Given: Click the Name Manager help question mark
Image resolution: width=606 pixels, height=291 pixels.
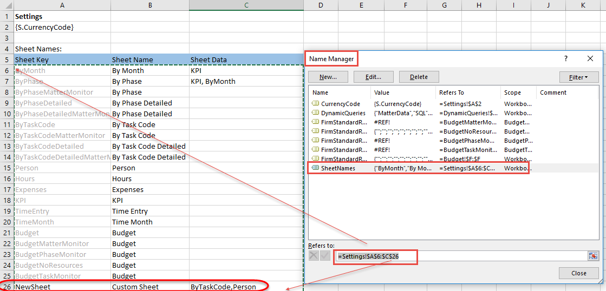Looking at the screenshot, I should pyautogui.click(x=566, y=58).
